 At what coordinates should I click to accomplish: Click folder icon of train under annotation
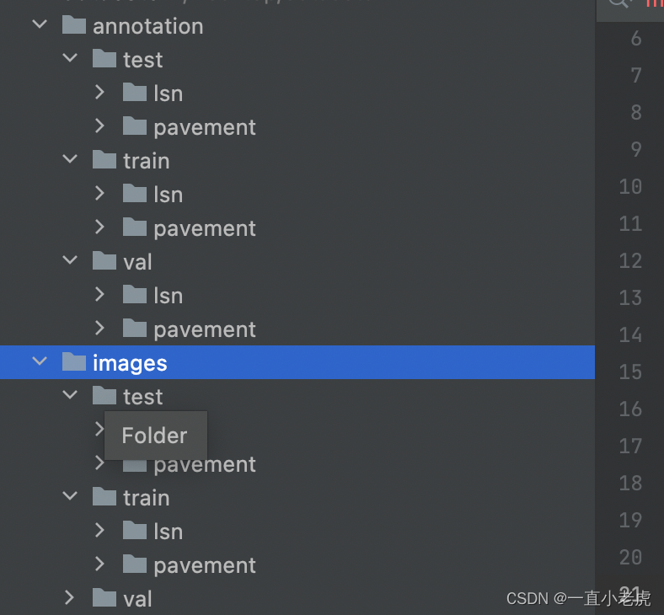pyautogui.click(x=104, y=160)
